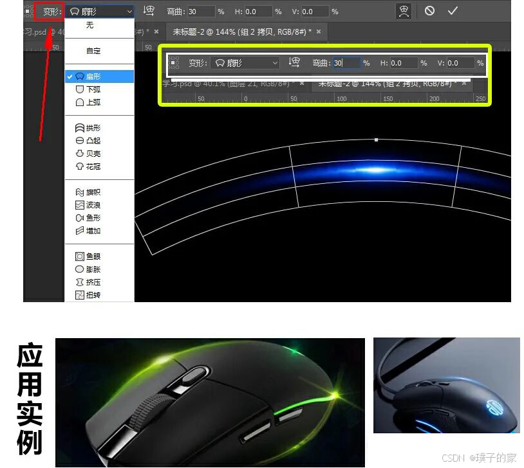Commit the transform with the checkmark

point(453,11)
